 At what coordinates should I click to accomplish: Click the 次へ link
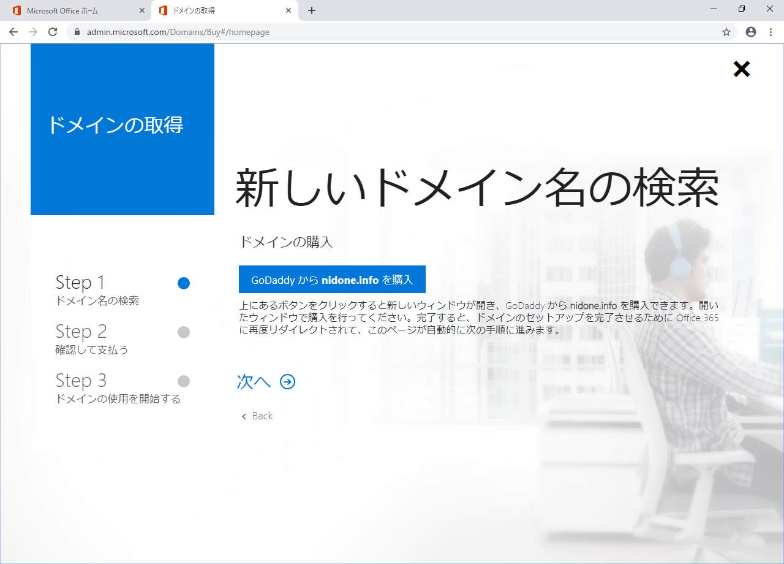254,382
